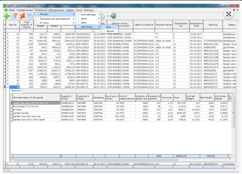Sort by the Specification Date column header

(x=196, y=25)
